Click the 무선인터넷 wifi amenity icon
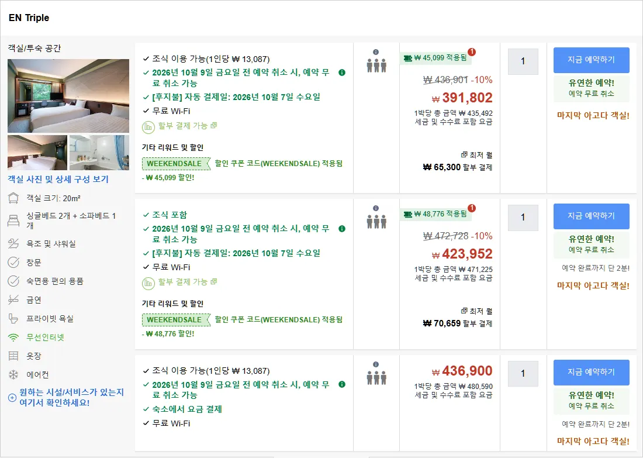Viewport: 643px width, 458px height. (13, 338)
